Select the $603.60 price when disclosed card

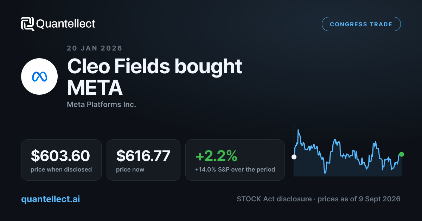click(x=61, y=160)
